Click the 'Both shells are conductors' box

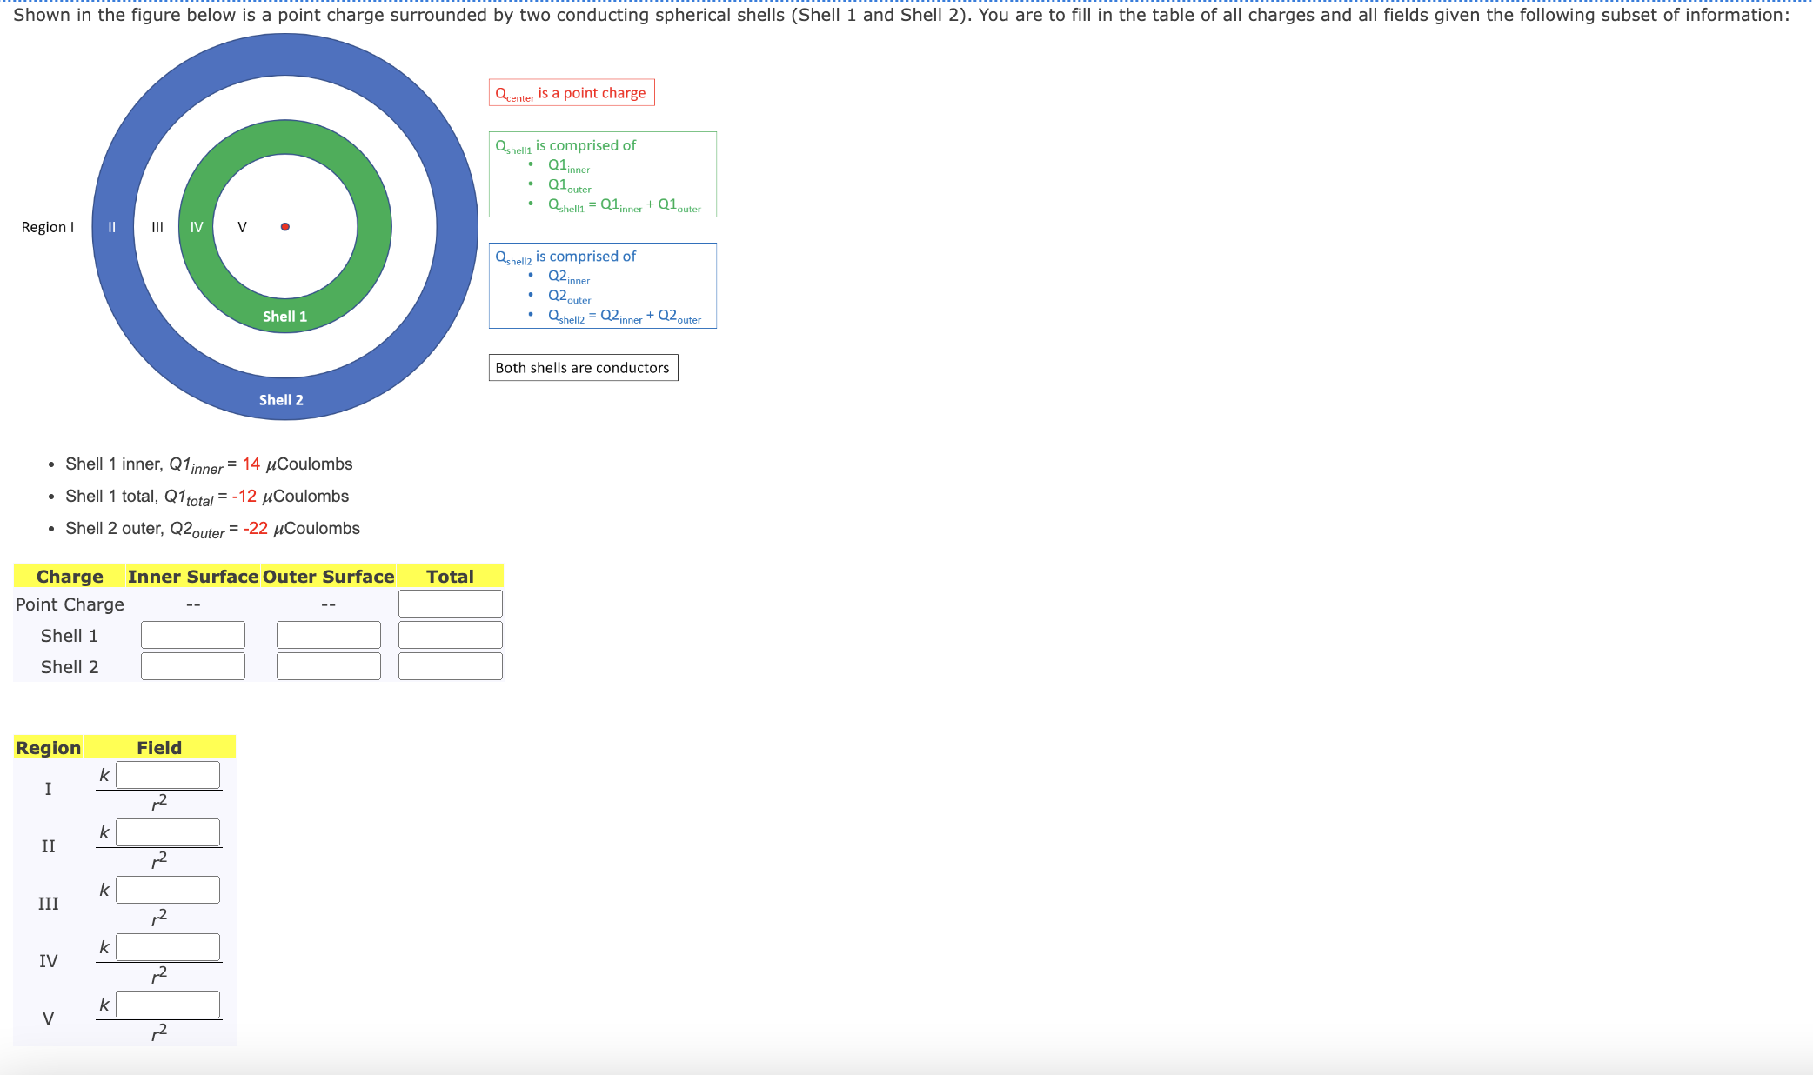click(583, 368)
